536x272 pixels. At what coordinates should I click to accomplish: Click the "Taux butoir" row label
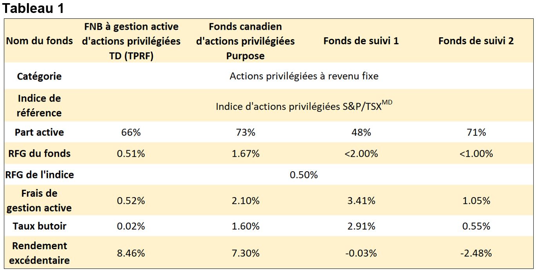tap(39, 226)
